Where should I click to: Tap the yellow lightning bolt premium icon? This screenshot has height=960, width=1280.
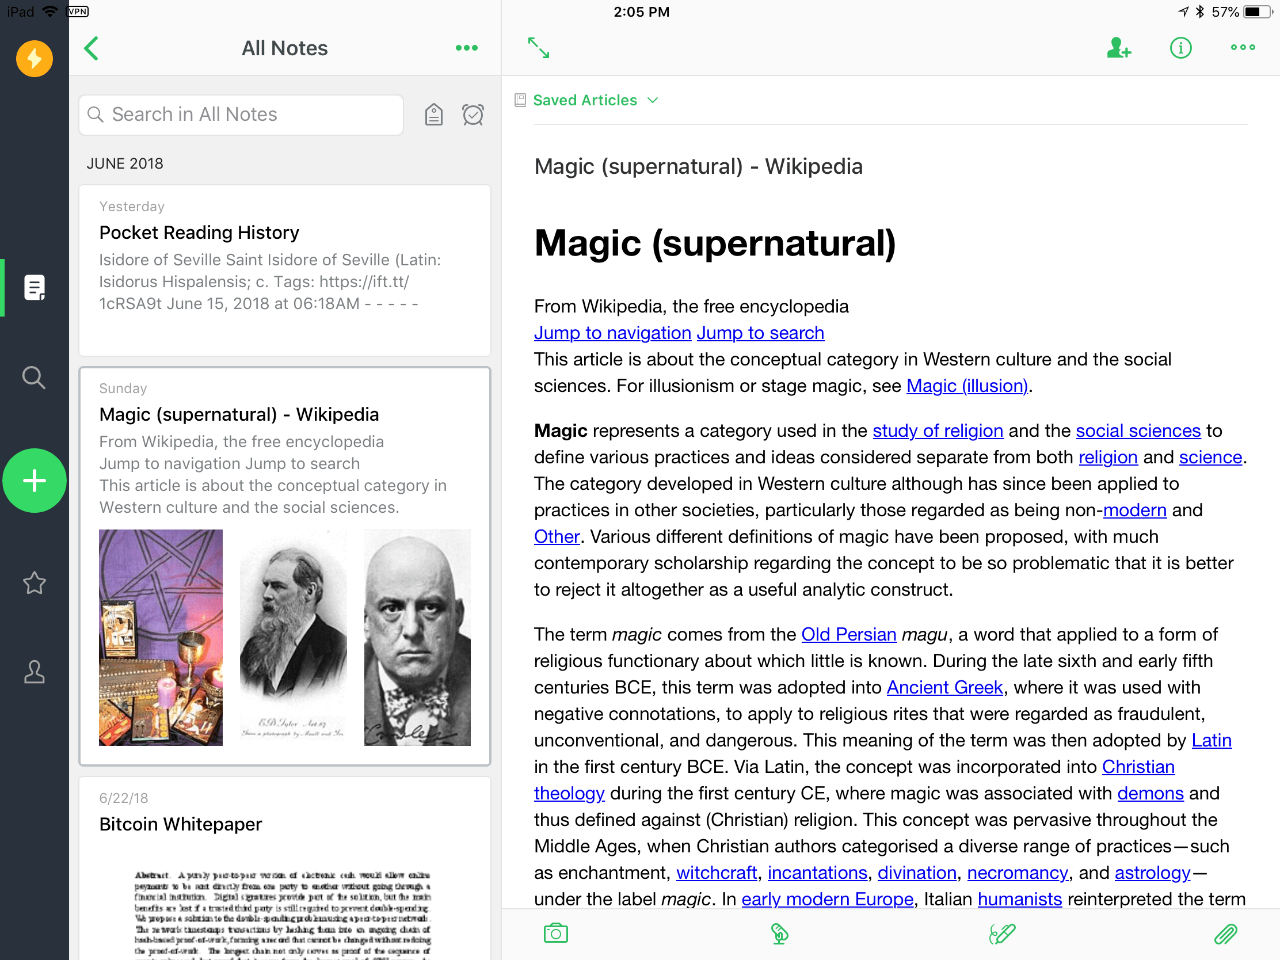[34, 59]
